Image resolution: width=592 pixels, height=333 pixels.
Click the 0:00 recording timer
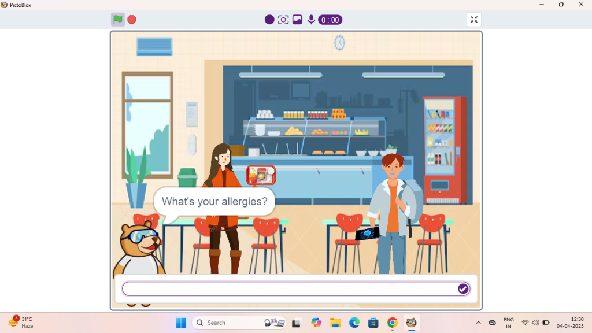pos(330,20)
